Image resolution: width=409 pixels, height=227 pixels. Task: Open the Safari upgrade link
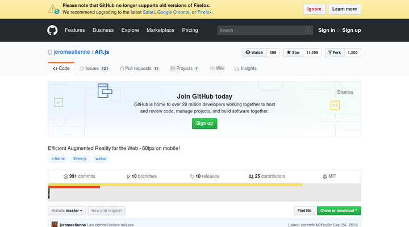pyautogui.click(x=149, y=12)
